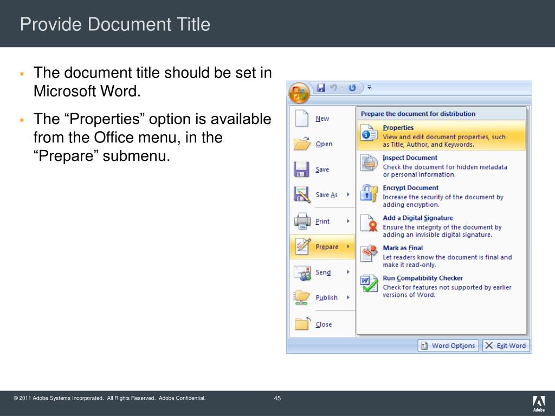Screen dimensions: 555x416
Task: Expand the Save As submenu arrow
Action: pyautogui.click(x=349, y=194)
